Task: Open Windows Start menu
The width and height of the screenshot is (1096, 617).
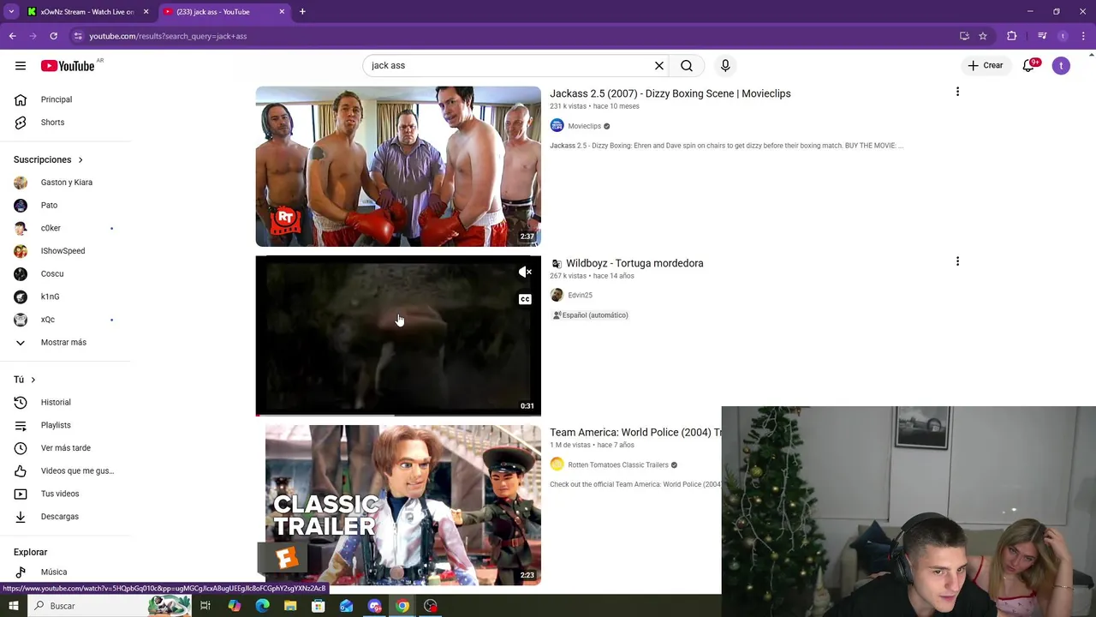Action: pos(13,606)
